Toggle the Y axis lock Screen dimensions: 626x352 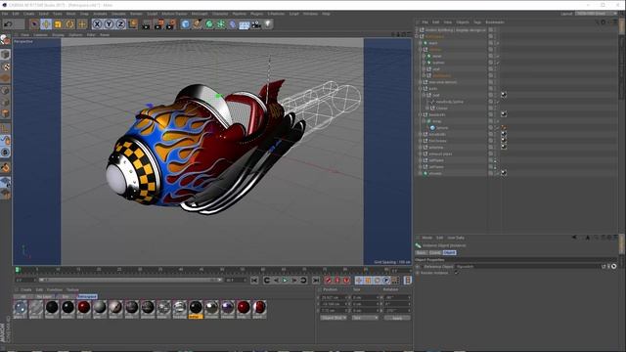[x=109, y=24]
